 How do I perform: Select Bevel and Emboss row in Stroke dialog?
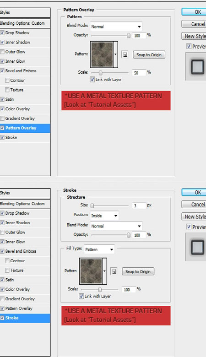(x=25, y=251)
